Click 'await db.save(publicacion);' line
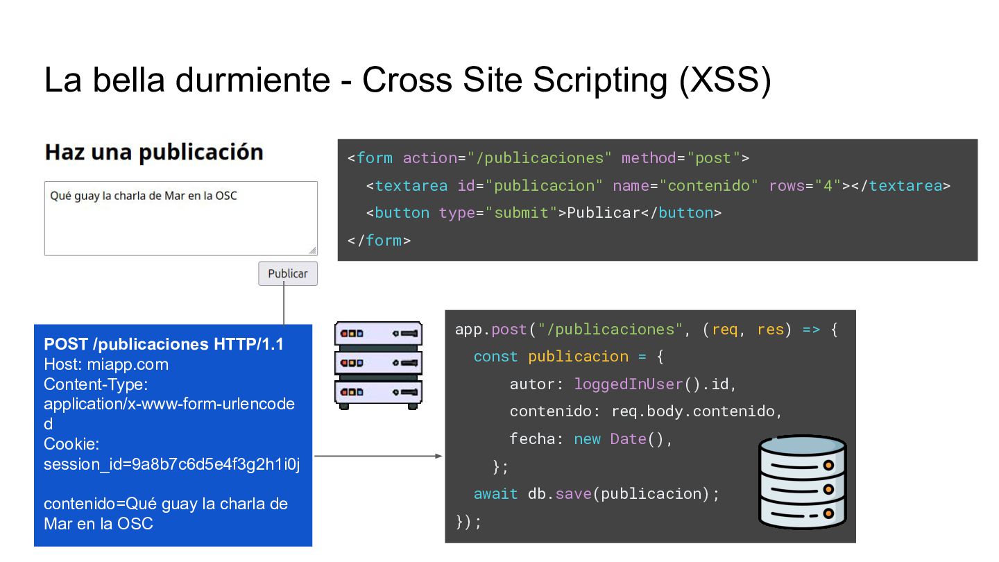The image size is (999, 562). tap(597, 494)
